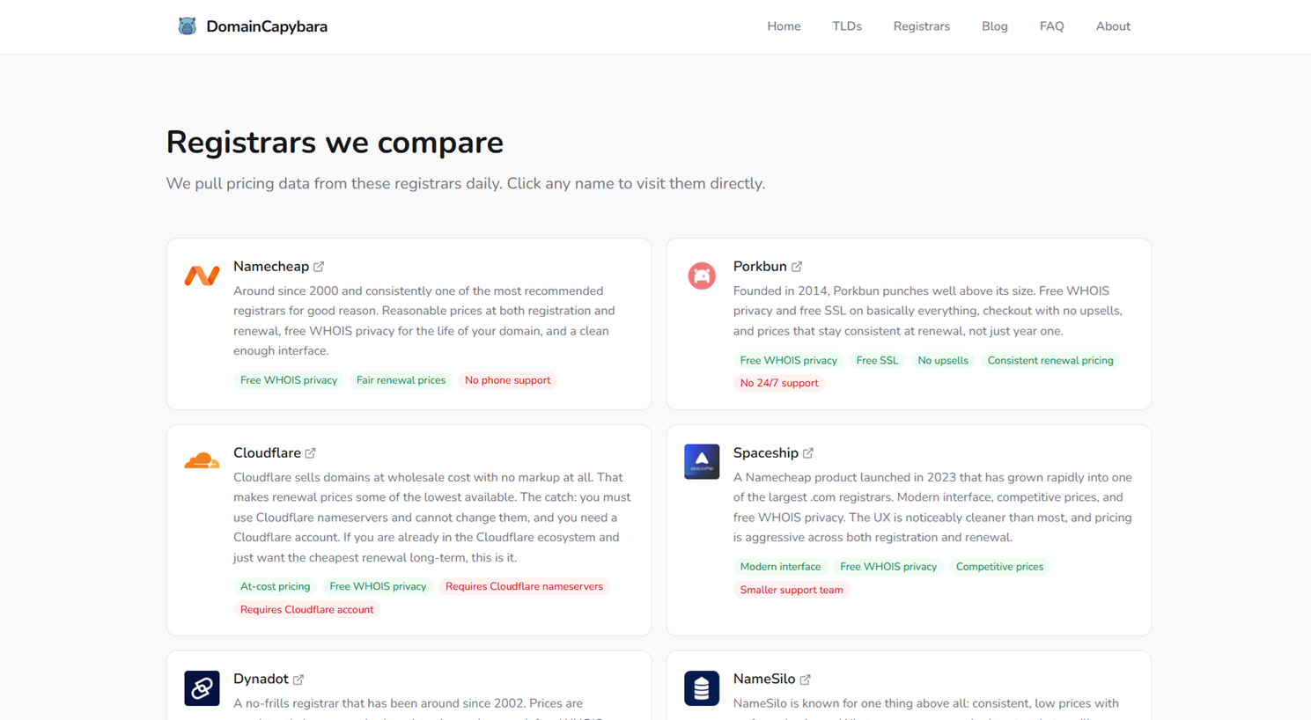Viewport: 1311px width, 720px height.
Task: Open the TLDs navigation item
Action: coord(847,26)
